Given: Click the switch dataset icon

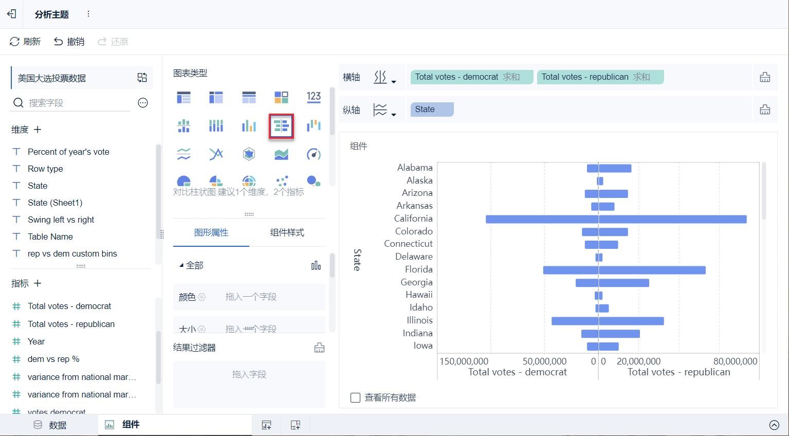Looking at the screenshot, I should point(142,78).
